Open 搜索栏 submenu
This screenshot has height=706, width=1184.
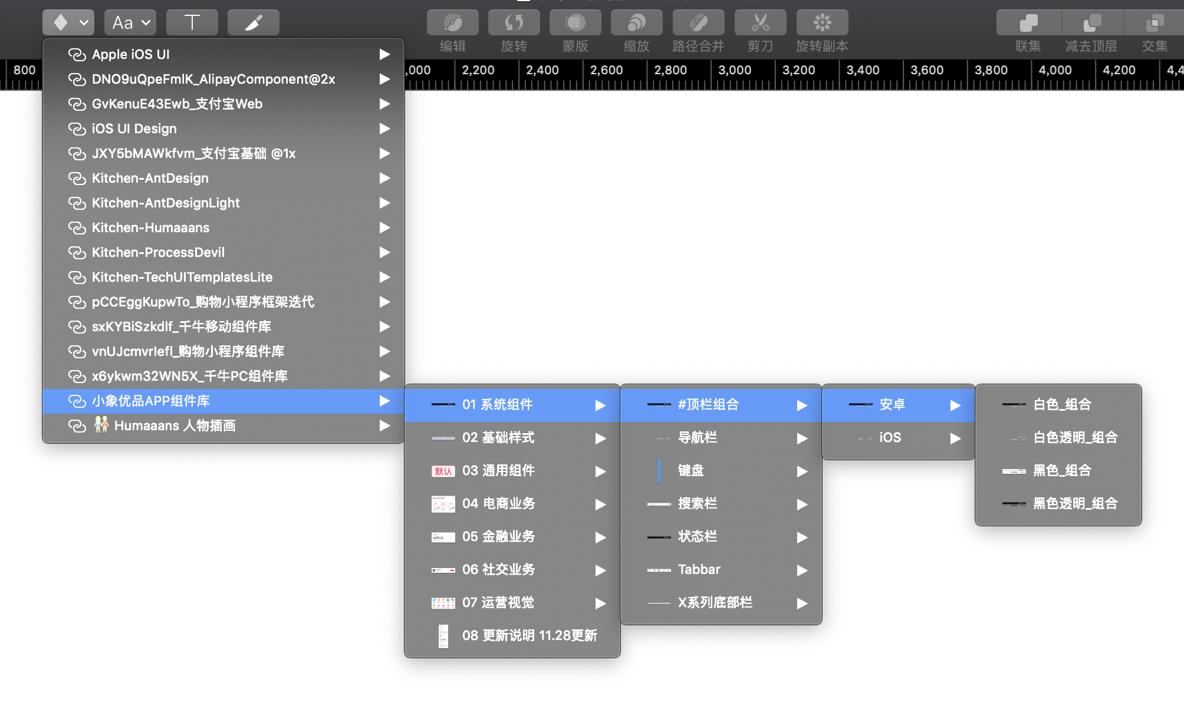click(721, 504)
